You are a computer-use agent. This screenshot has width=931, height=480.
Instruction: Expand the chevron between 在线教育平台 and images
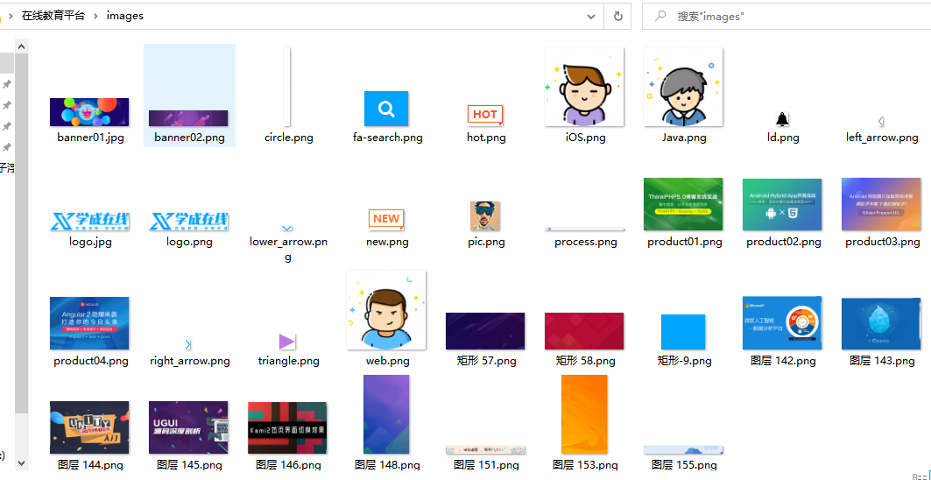pos(95,16)
